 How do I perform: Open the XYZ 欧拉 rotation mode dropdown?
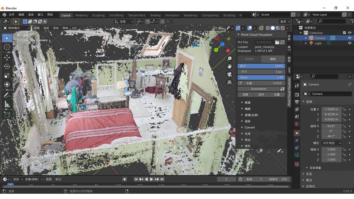pyautogui.click(x=331, y=143)
